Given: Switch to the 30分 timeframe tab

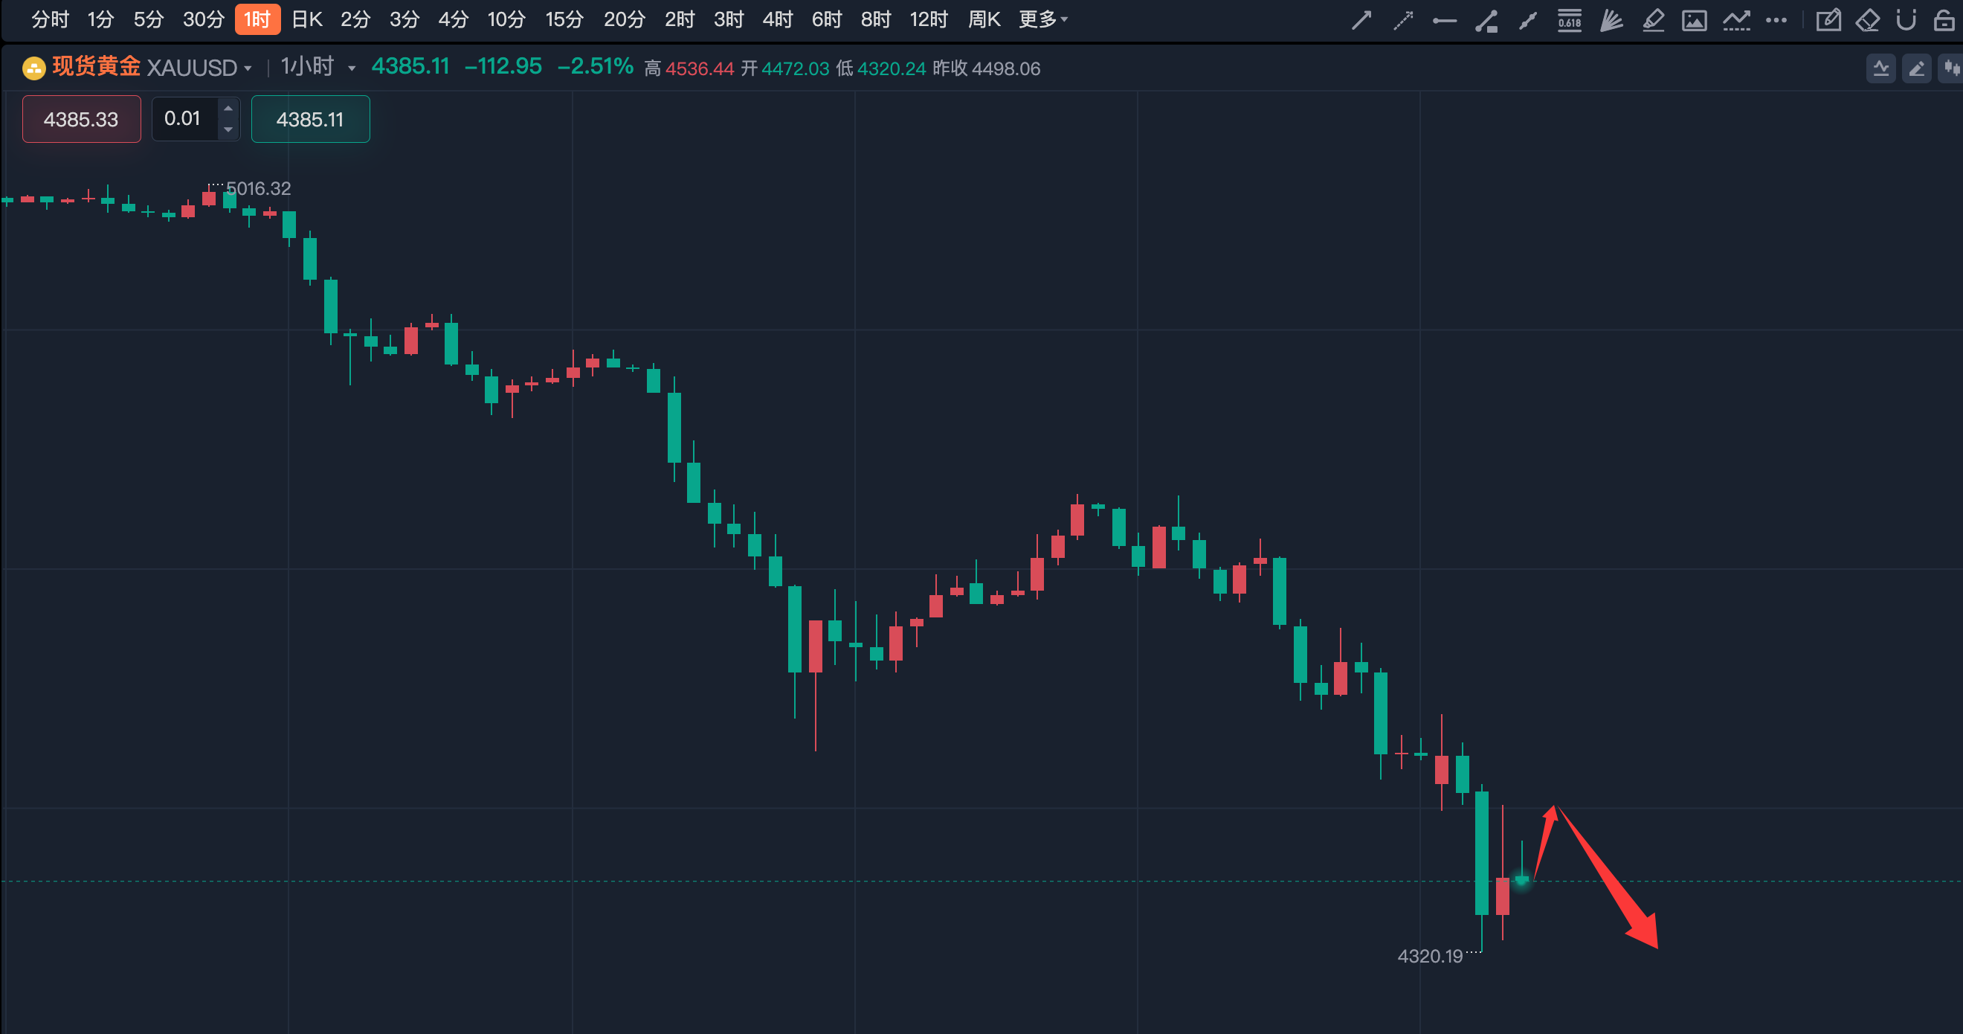Looking at the screenshot, I should pos(203,19).
